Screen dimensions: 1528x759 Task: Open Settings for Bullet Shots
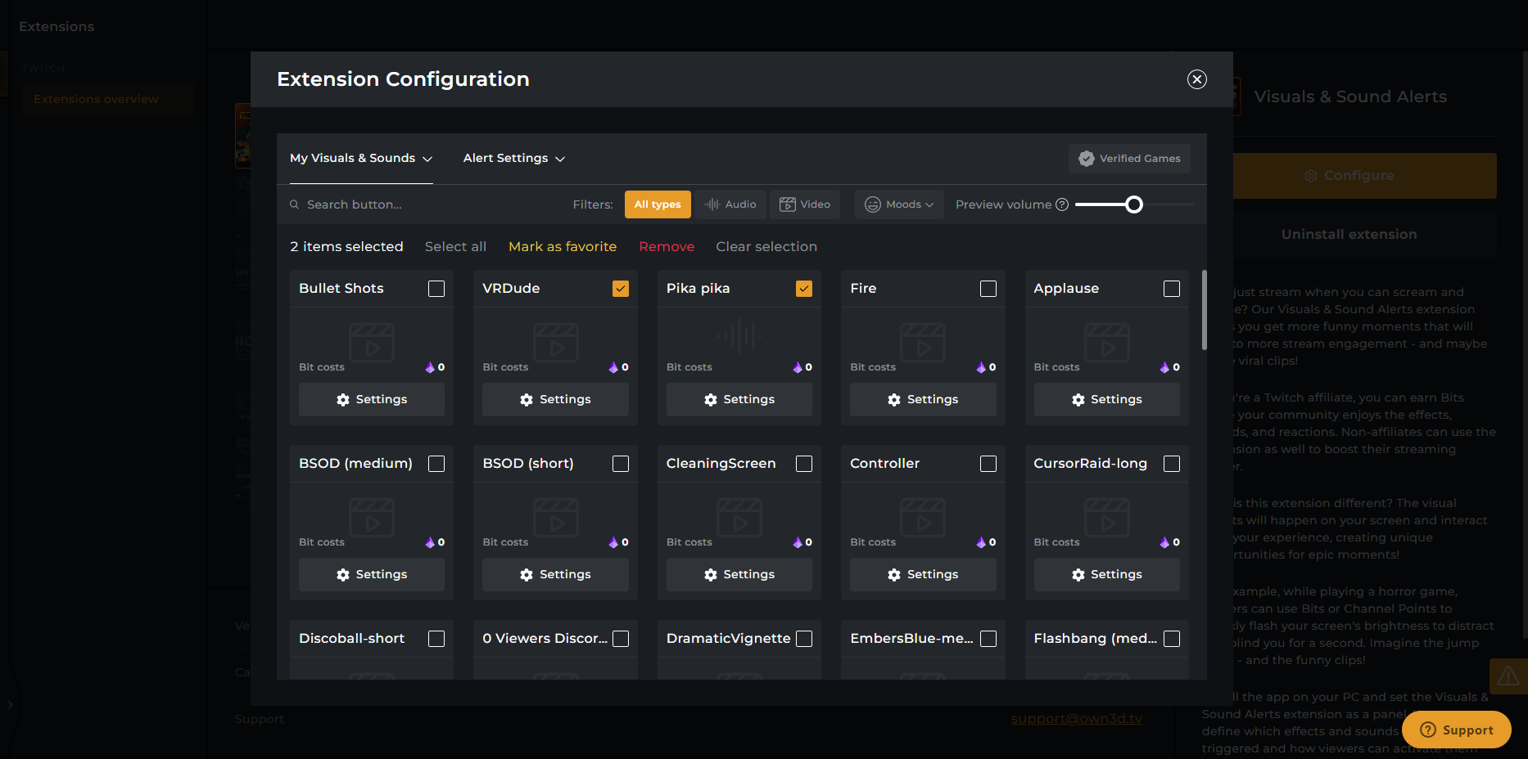(372, 400)
